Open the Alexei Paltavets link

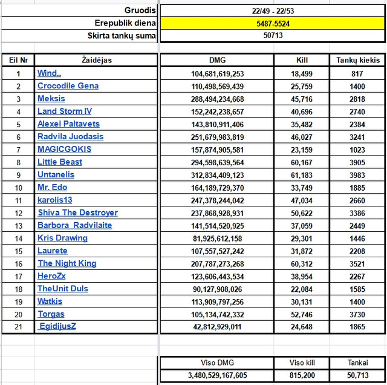pyautogui.click(x=68, y=124)
